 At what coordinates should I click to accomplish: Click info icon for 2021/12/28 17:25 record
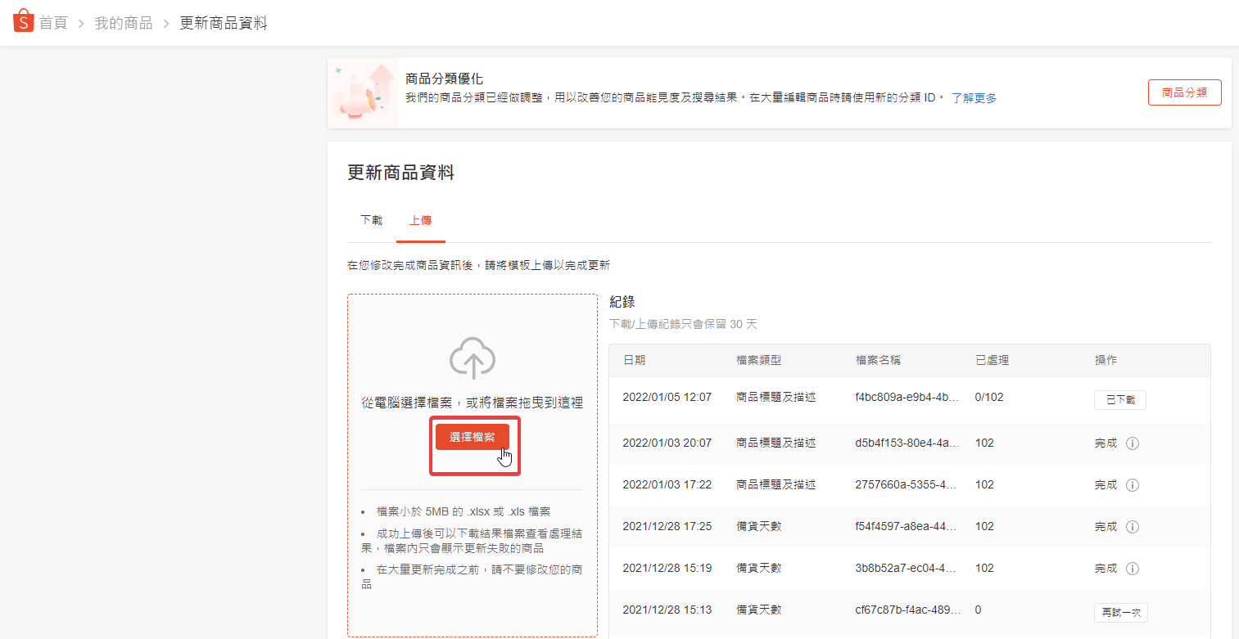tap(1133, 527)
